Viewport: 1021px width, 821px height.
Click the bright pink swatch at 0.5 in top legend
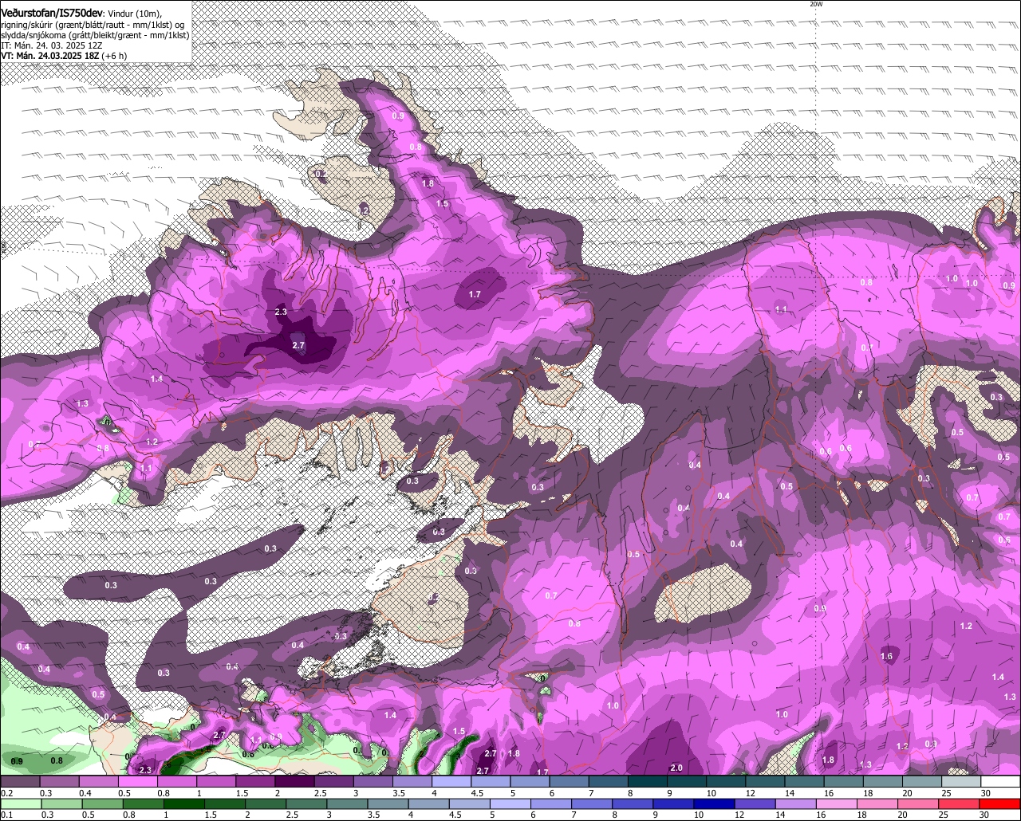tap(137, 781)
